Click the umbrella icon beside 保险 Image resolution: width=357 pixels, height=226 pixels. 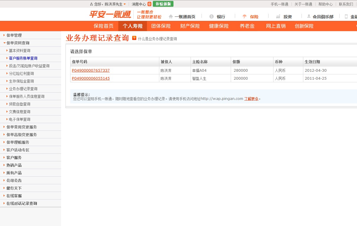[244, 17]
